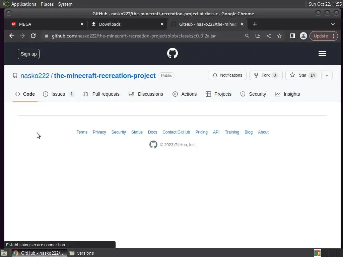Click the repository book icon beside nasko222
The width and height of the screenshot is (343, 257).
(x=15, y=76)
